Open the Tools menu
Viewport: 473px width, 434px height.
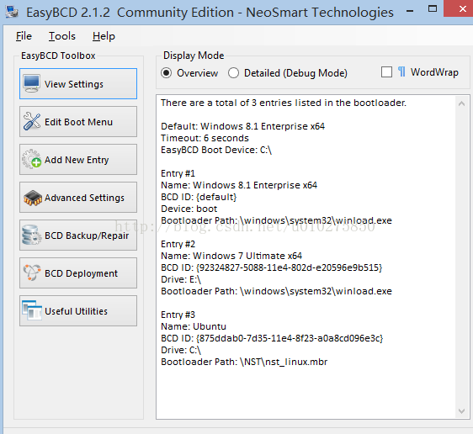(62, 36)
